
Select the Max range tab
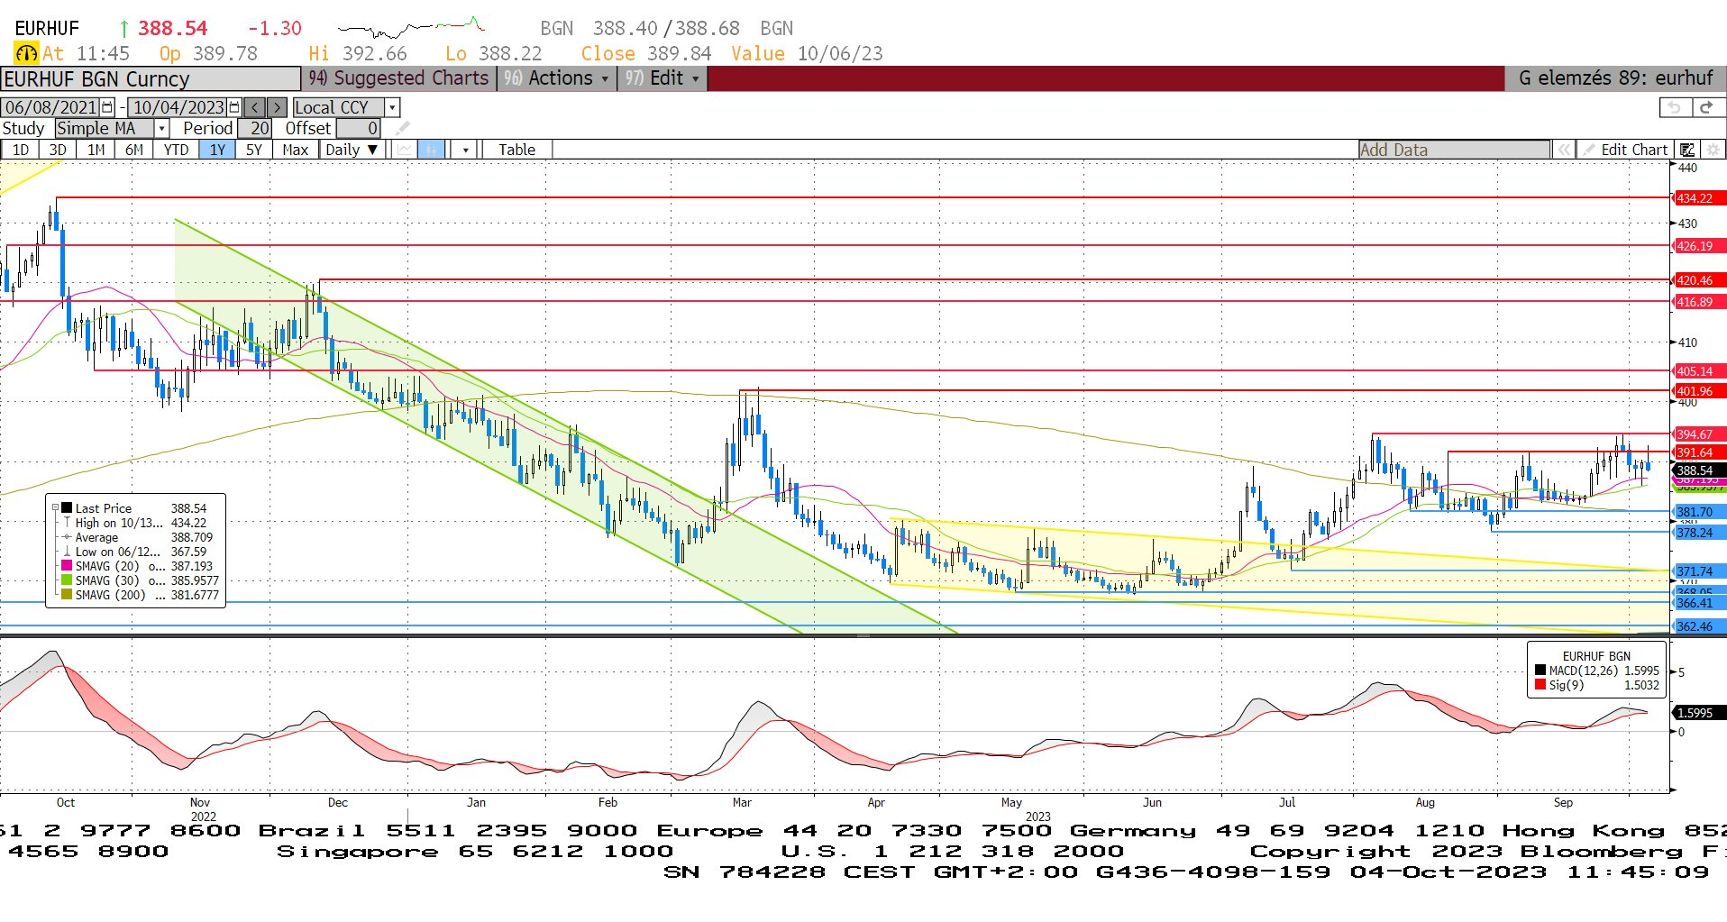click(x=296, y=150)
